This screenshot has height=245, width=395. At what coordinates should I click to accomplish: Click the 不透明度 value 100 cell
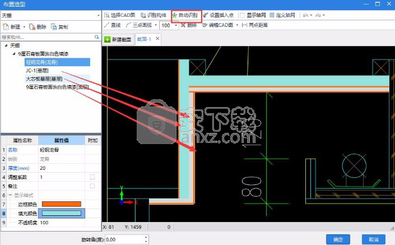(x=62, y=223)
